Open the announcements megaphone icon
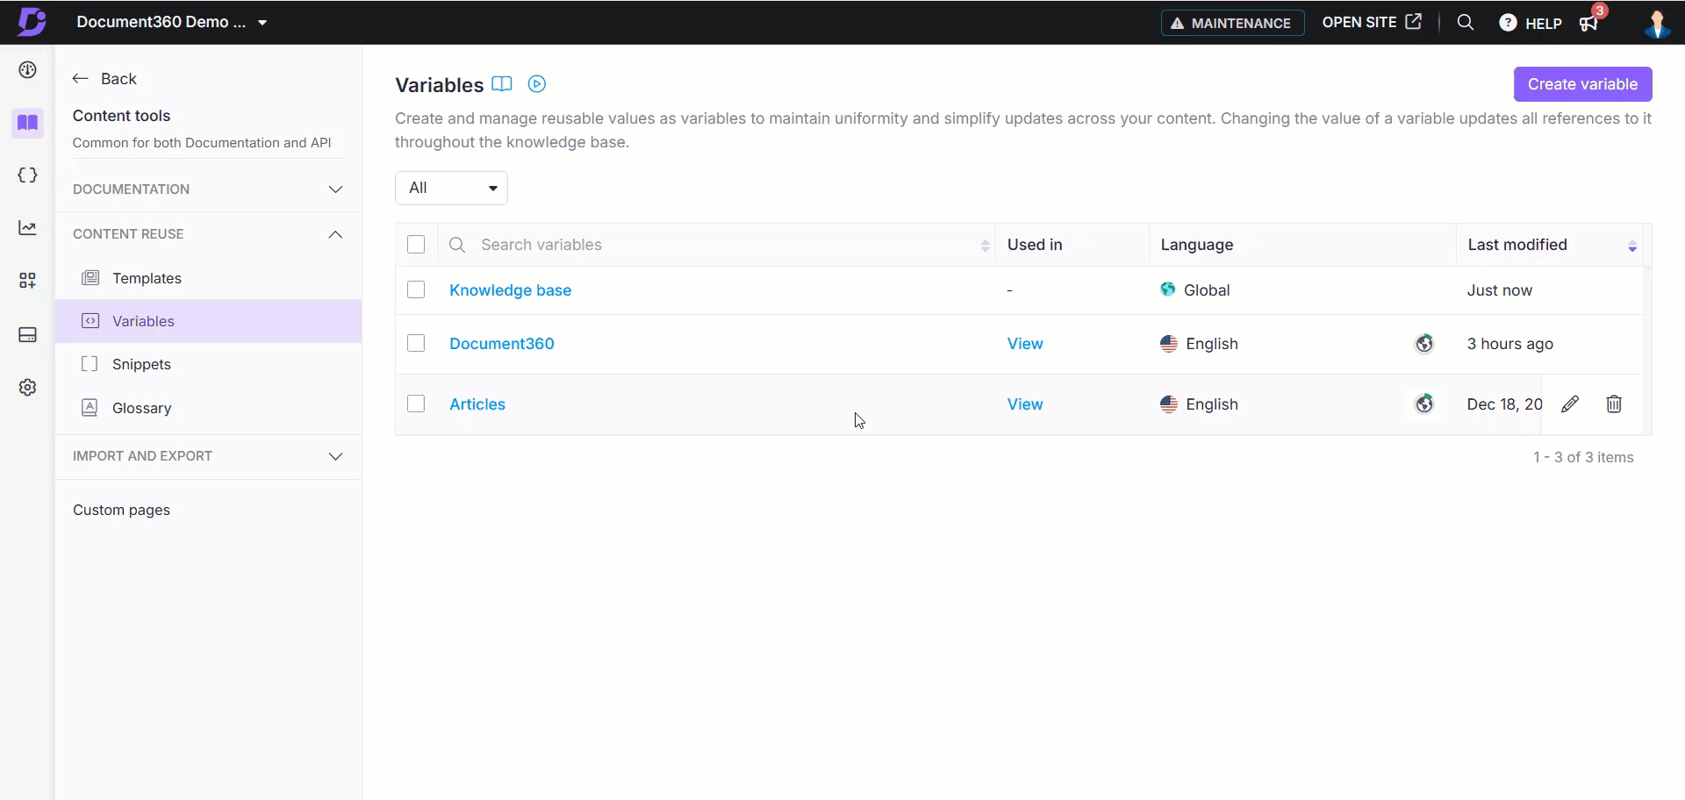The image size is (1685, 800). (x=1589, y=23)
